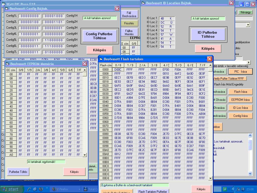Click the Beolvasott EEPROM Memória title icon
Screen dimensions: 257x193
tap(7, 64)
